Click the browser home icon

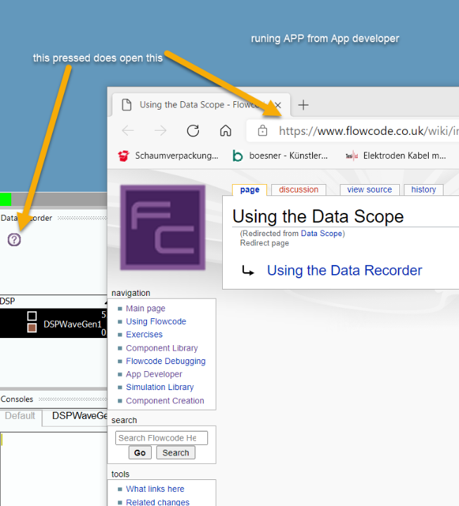tap(226, 131)
